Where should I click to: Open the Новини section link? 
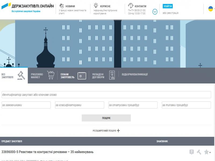70,6
